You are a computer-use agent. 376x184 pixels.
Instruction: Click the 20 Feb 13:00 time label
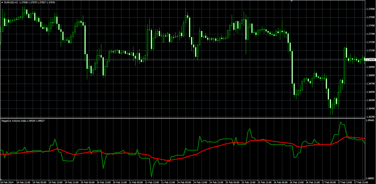(x=104, y=182)
